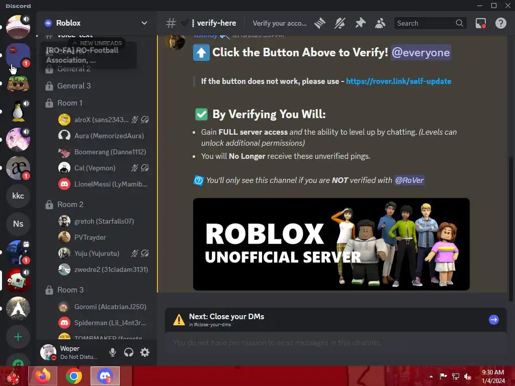The width and height of the screenshot is (515, 386).
Task: Click the volume muted tray icon
Action: point(468,376)
